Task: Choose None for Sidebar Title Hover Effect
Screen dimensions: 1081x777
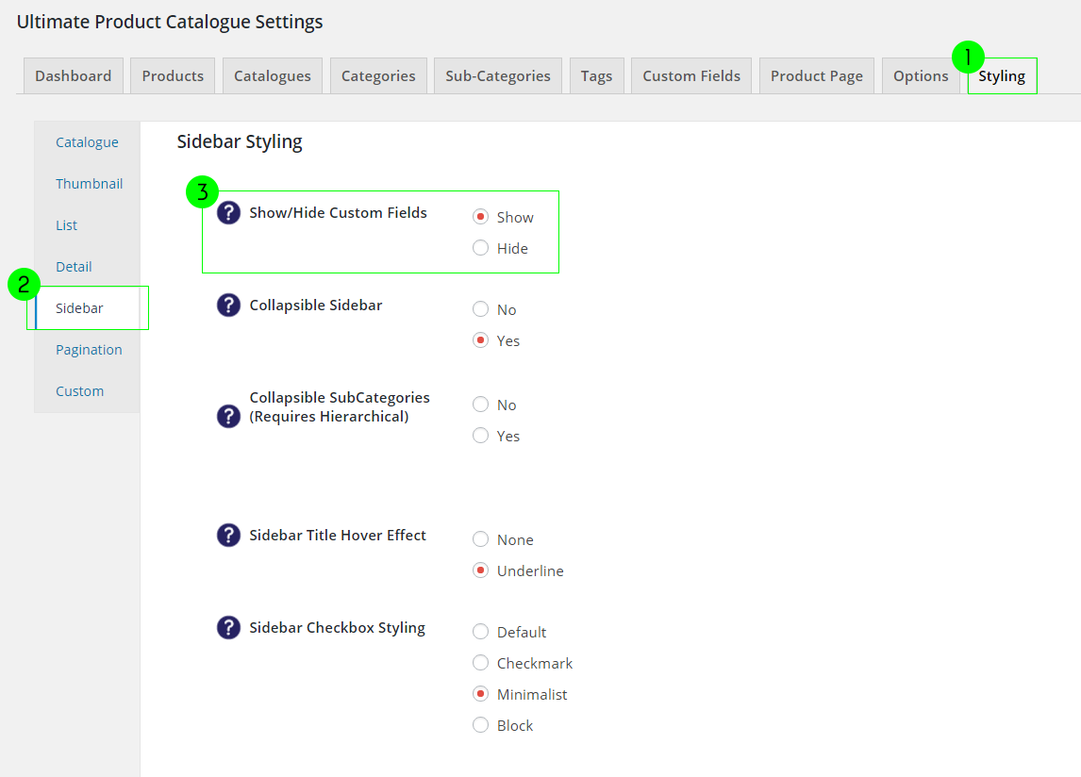Action: [481, 539]
